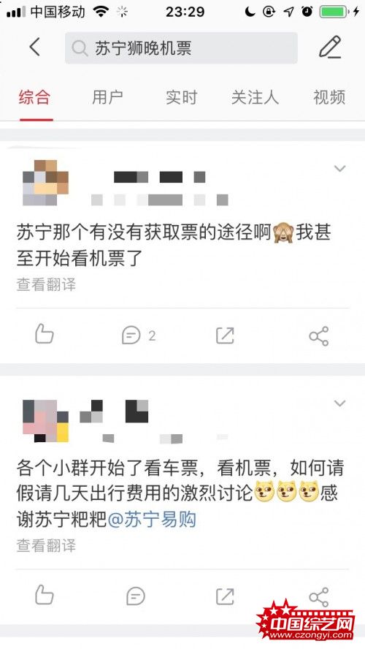
Task: Switch to the 实时 tab
Action: pos(181,97)
